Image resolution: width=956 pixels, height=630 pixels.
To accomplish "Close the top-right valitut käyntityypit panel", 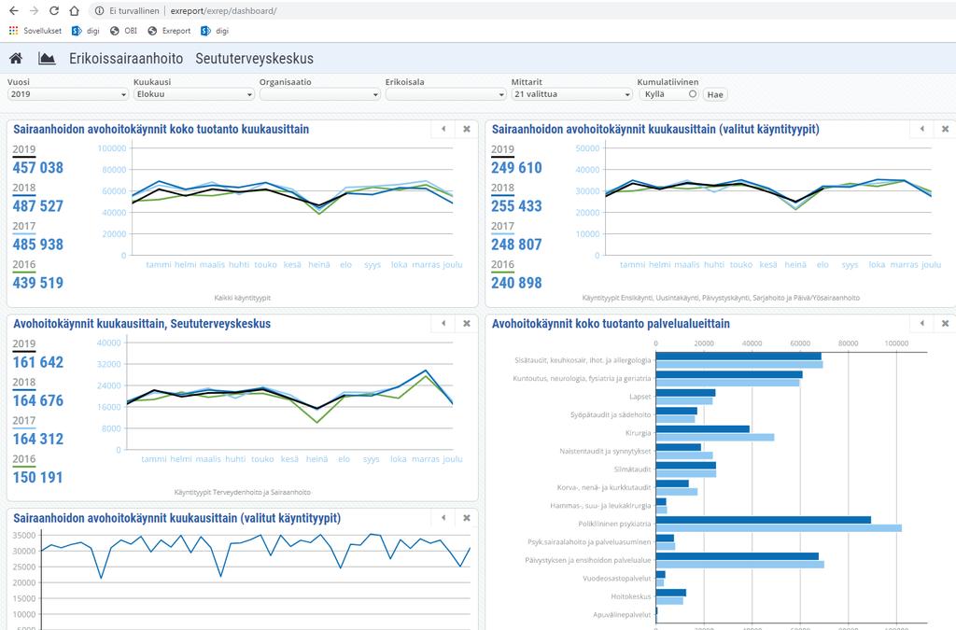I will [945, 129].
